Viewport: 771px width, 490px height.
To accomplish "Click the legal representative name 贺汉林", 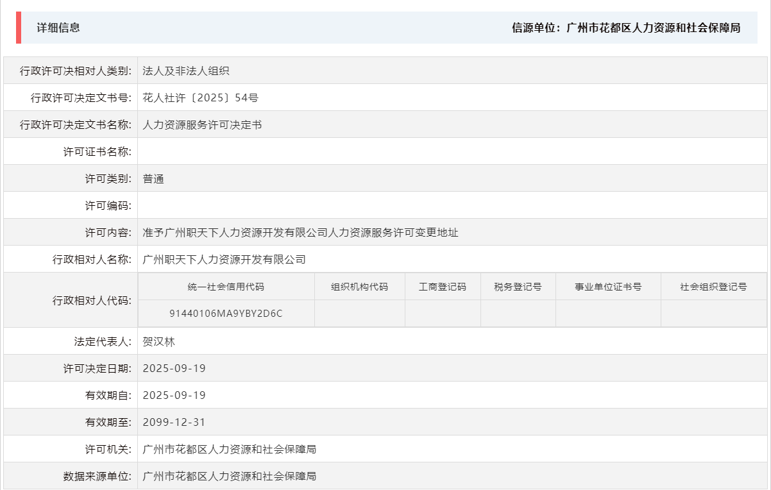I will tap(158, 341).
